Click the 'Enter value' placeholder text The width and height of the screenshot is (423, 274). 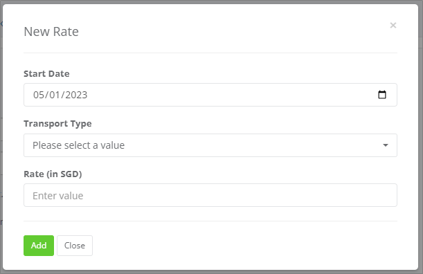58,196
